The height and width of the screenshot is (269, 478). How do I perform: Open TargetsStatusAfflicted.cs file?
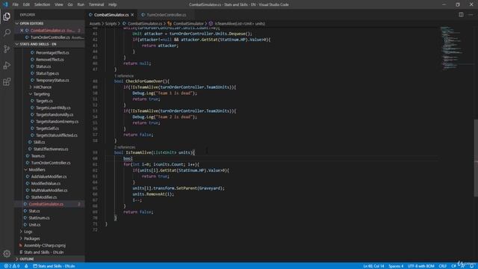pyautogui.click(x=57, y=135)
